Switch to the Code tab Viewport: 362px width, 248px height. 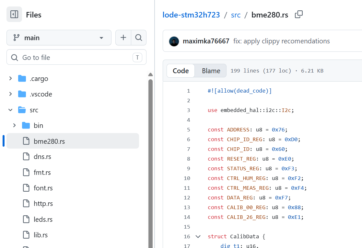(181, 71)
